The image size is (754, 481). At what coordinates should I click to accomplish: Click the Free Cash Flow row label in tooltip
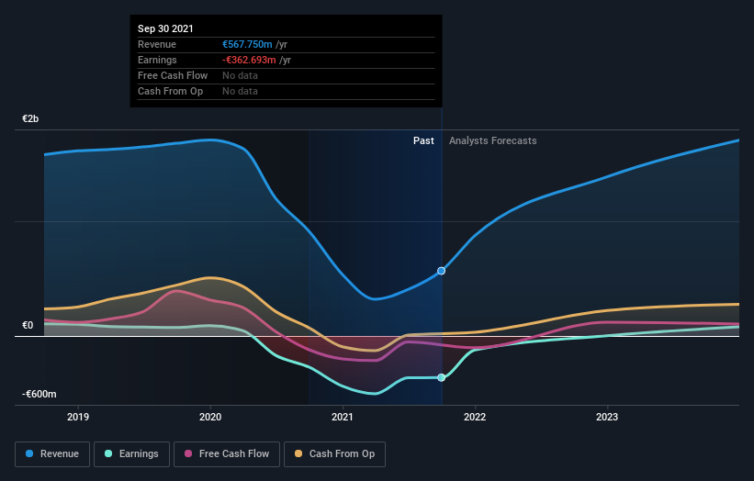(x=173, y=75)
